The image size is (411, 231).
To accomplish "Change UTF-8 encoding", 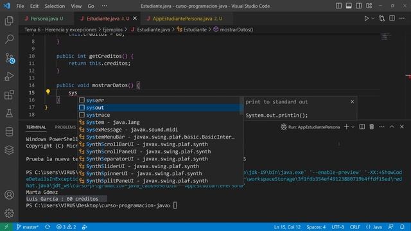I will click(338, 227).
